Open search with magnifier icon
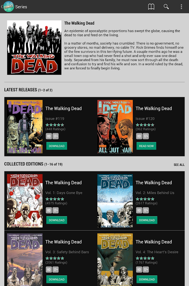 click(166, 7)
